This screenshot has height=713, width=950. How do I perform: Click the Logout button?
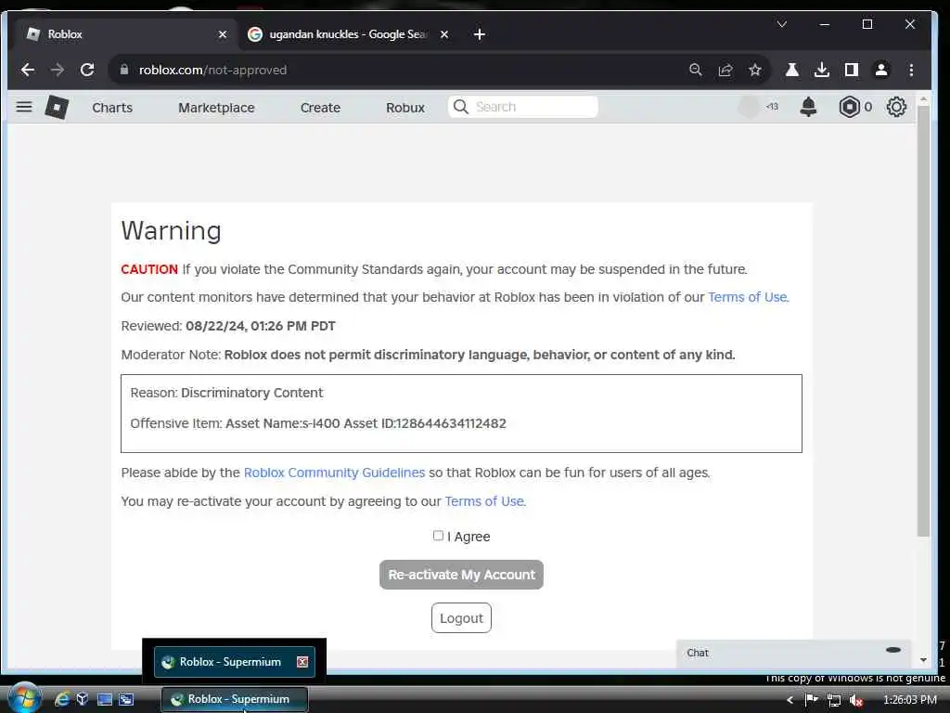[461, 617]
